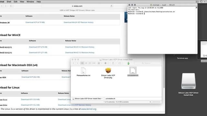Switch Finder to list view

(86, 63)
